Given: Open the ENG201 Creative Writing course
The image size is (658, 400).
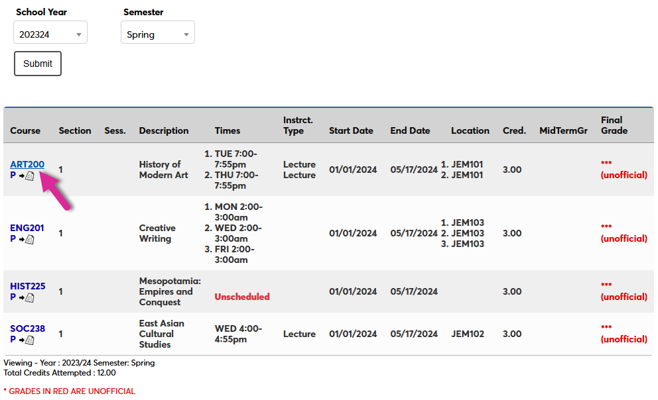Looking at the screenshot, I should point(27,228).
